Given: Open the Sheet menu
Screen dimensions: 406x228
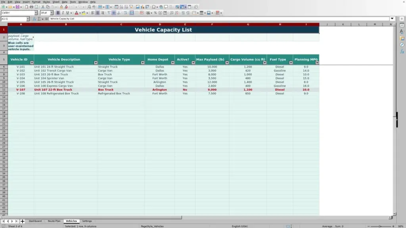Looking at the screenshot, I should (x=56, y=2).
